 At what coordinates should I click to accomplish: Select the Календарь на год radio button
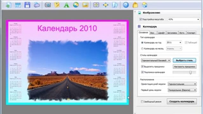[x=142, y=42]
